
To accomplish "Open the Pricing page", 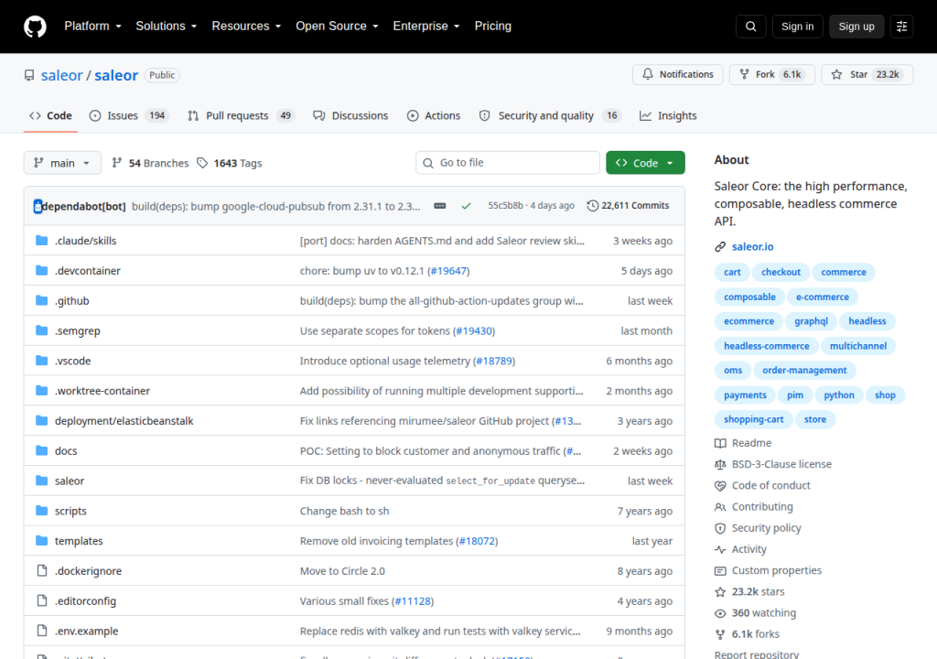I will click(492, 27).
